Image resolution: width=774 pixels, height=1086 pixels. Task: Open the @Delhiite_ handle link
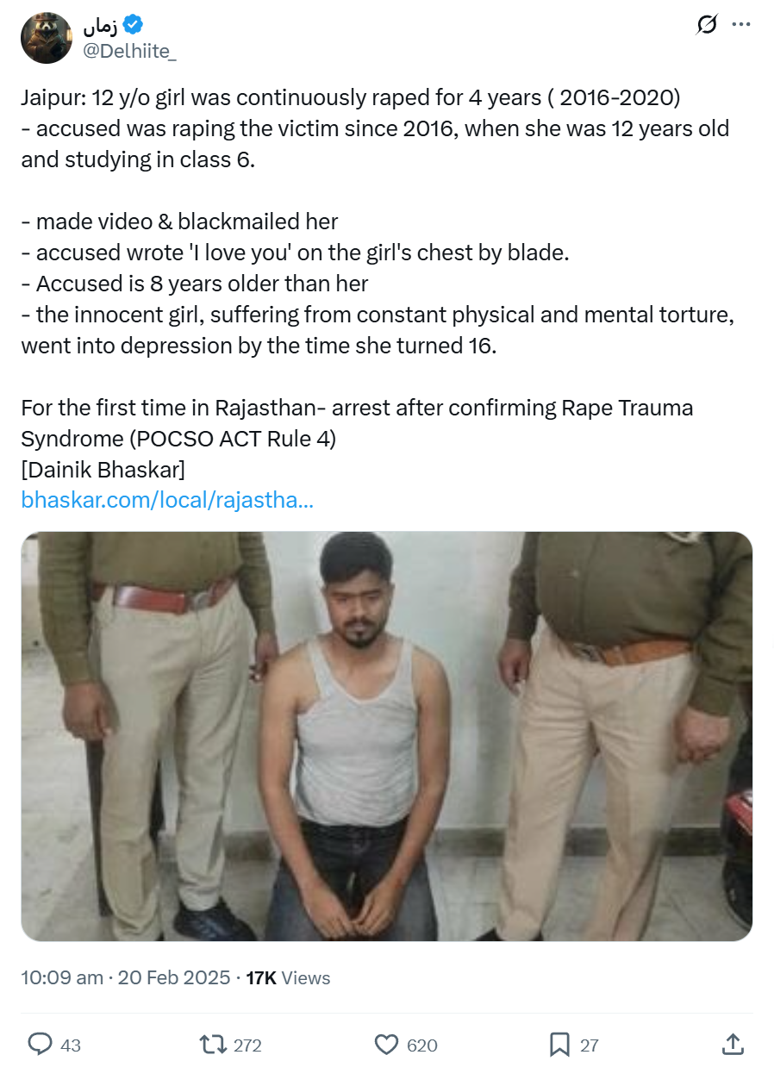[130, 51]
